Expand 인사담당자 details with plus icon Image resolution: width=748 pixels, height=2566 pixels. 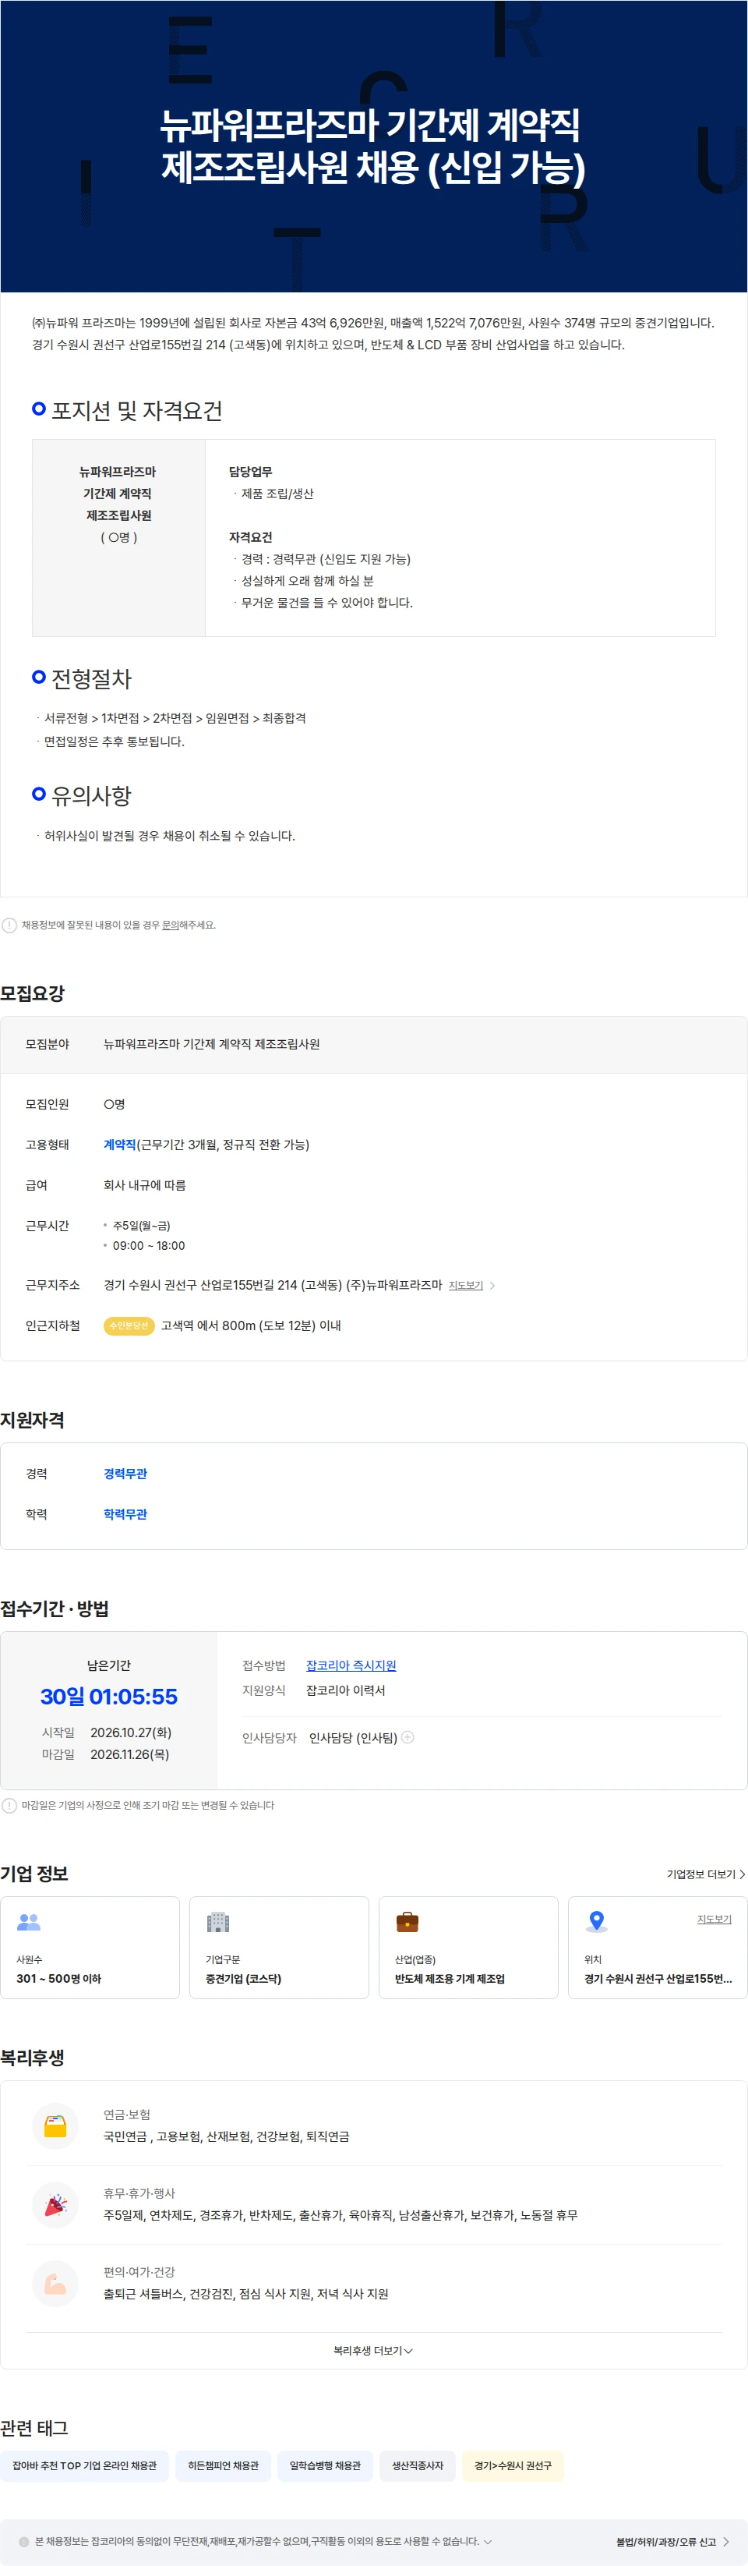point(408,1737)
